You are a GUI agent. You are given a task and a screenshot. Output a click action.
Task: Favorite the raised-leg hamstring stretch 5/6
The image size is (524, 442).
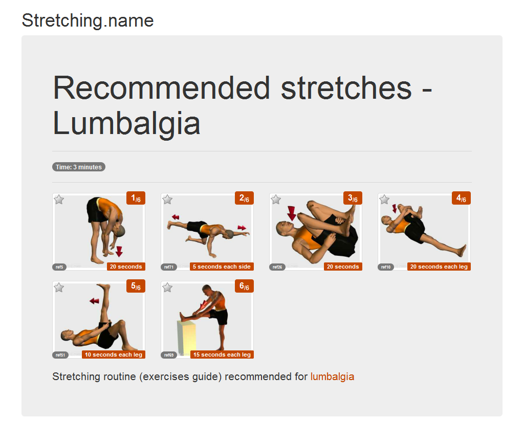(59, 288)
